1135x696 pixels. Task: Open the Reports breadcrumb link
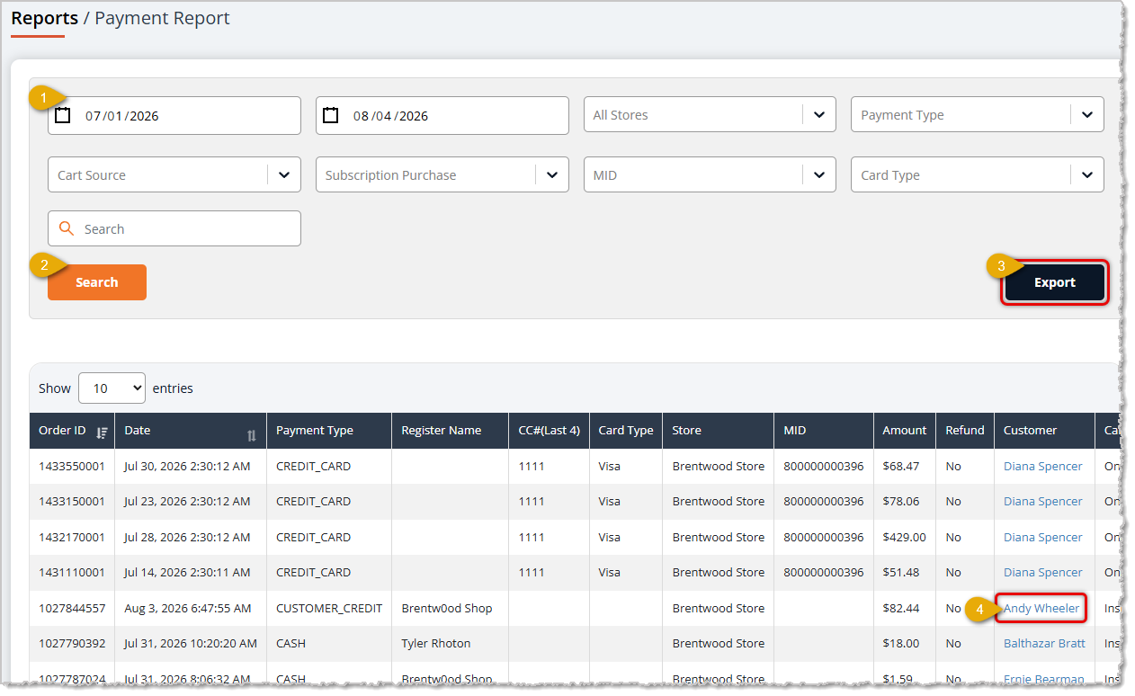point(44,18)
